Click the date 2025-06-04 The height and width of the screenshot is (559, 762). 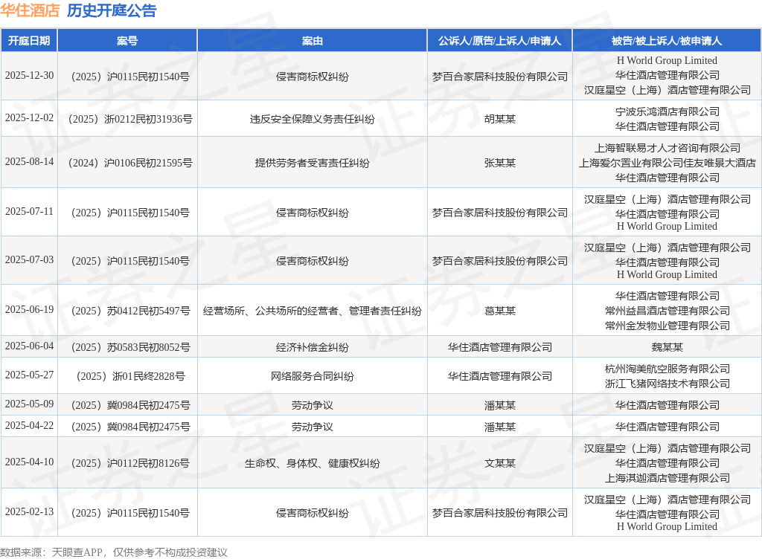[x=29, y=346]
